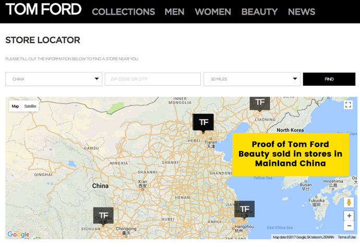Click the Busan city label
The height and width of the screenshot is (247, 360).
click(306, 186)
